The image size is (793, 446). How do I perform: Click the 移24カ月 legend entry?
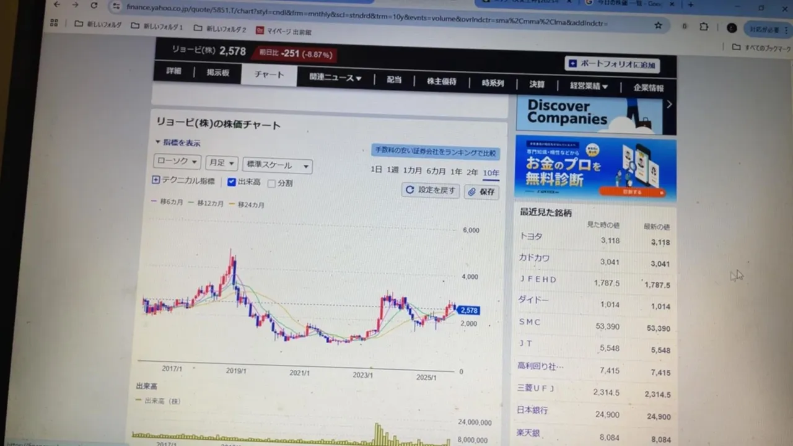click(247, 204)
